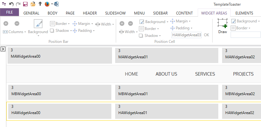Select the MAWidgetArea01 widget cell
This screenshot has width=261, height=127.
tap(167, 55)
